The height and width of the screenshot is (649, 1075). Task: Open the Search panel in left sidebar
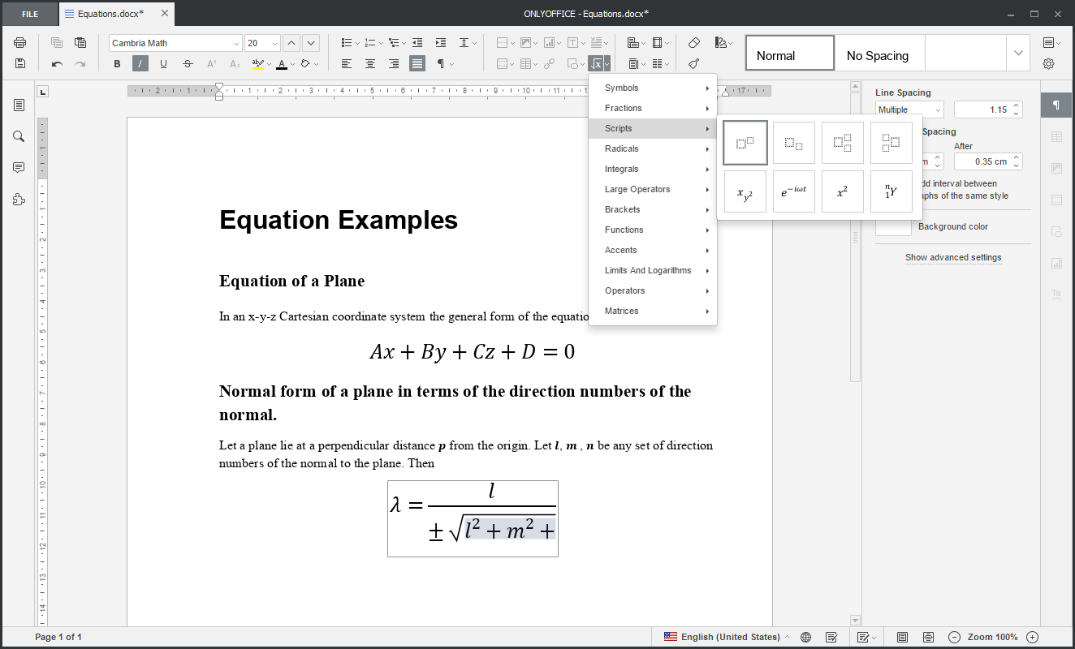19,136
